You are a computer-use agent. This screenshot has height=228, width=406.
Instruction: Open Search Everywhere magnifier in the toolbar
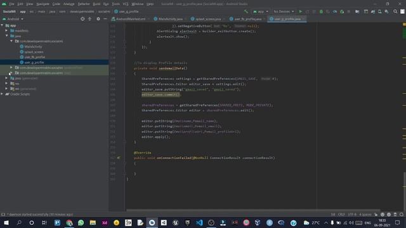tap(395, 11)
